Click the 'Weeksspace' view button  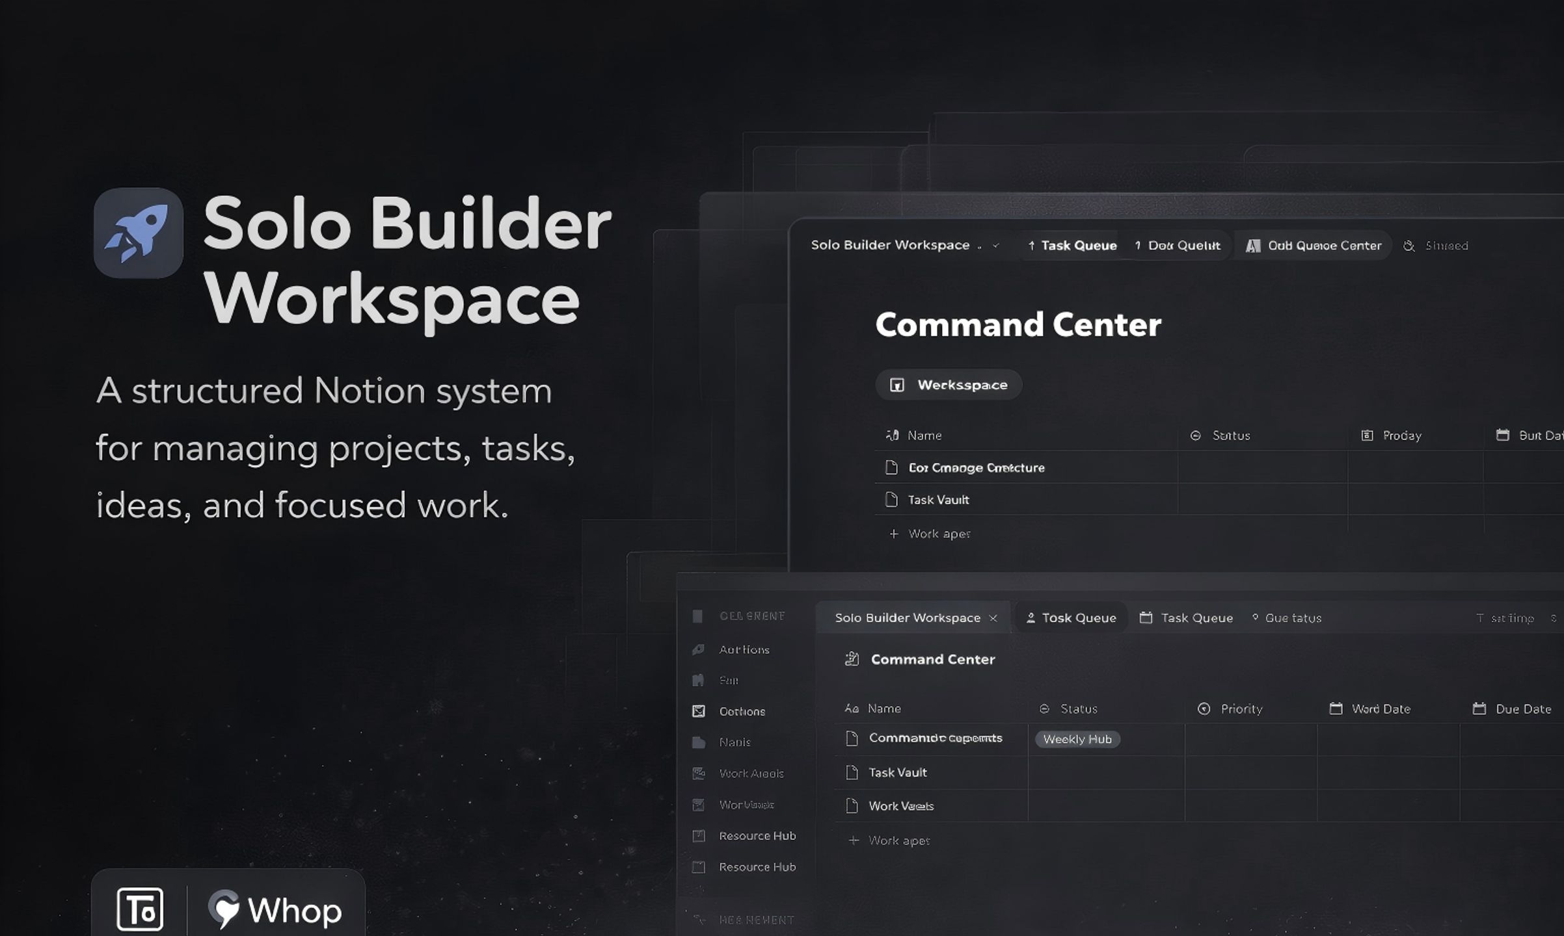[x=949, y=385]
